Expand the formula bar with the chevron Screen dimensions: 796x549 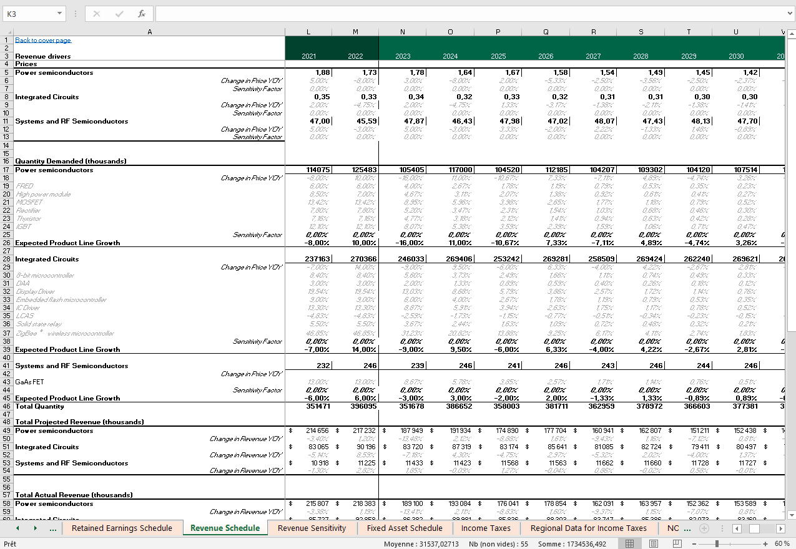pos(790,14)
